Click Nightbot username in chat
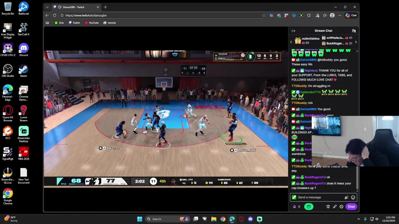The height and width of the screenshot is (224, 399). click(x=311, y=71)
